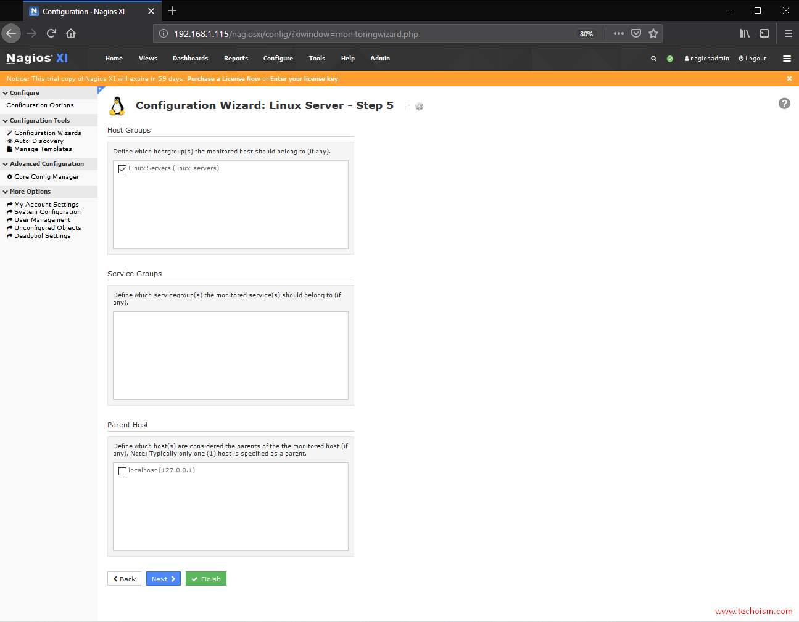Click zoom level 80% indicator
The width and height of the screenshot is (799, 622).
point(586,34)
